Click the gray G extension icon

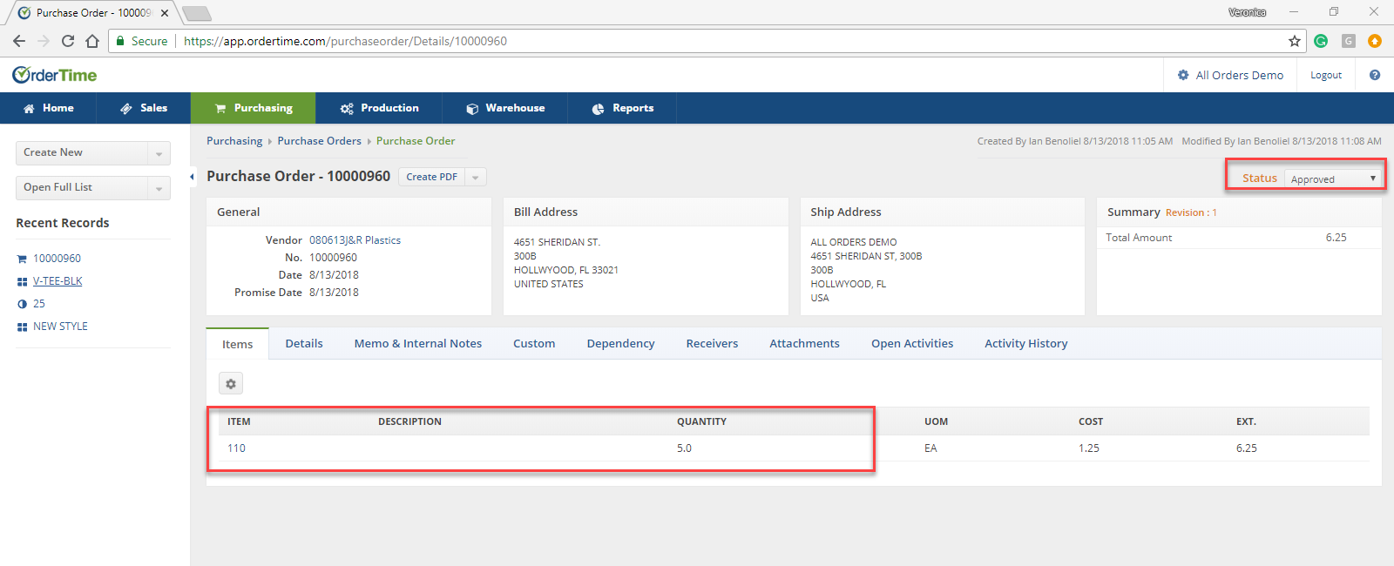pos(1349,41)
